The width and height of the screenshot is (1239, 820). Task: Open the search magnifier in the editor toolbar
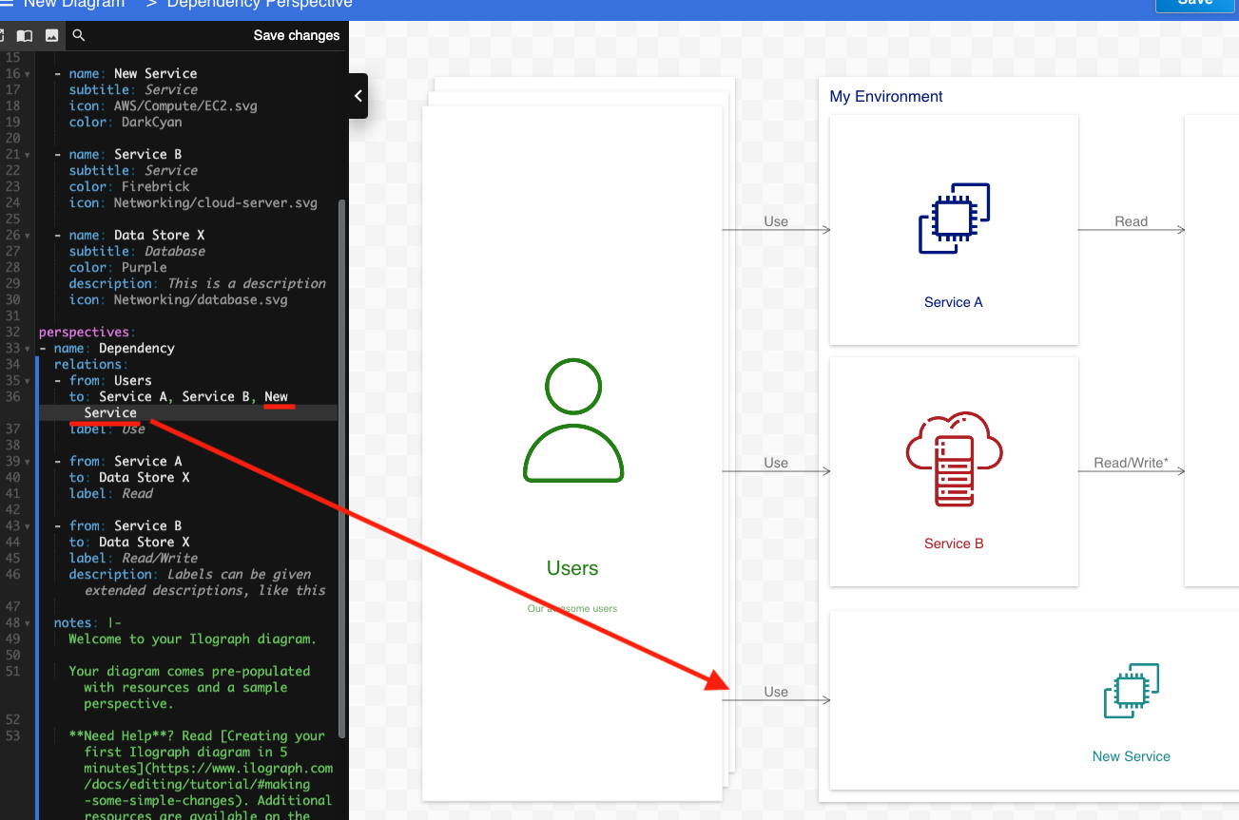[x=78, y=35]
